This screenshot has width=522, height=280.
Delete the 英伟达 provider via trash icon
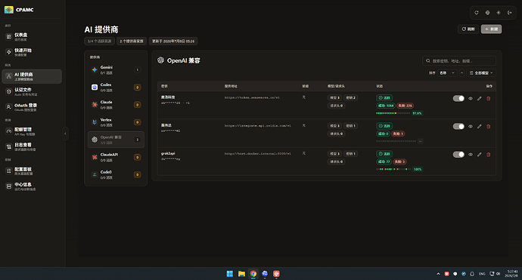(489, 126)
